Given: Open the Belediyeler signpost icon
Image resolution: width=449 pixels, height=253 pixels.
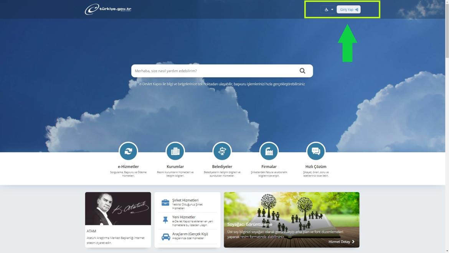Looking at the screenshot, I should pyautogui.click(x=222, y=151).
